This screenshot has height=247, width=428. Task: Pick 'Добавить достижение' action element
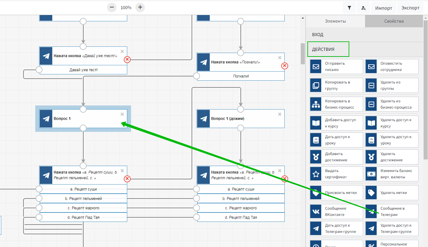click(336, 157)
